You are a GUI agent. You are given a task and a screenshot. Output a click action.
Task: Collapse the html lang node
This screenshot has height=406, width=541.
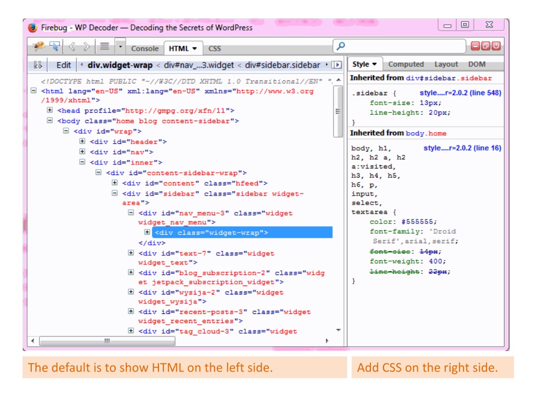(x=33, y=91)
